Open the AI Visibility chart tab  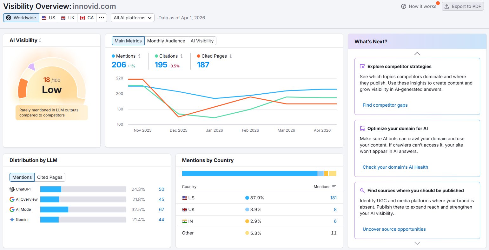pos(202,41)
